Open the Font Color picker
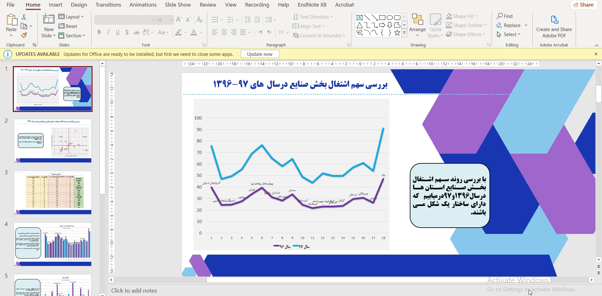The image size is (602, 296). click(x=201, y=32)
